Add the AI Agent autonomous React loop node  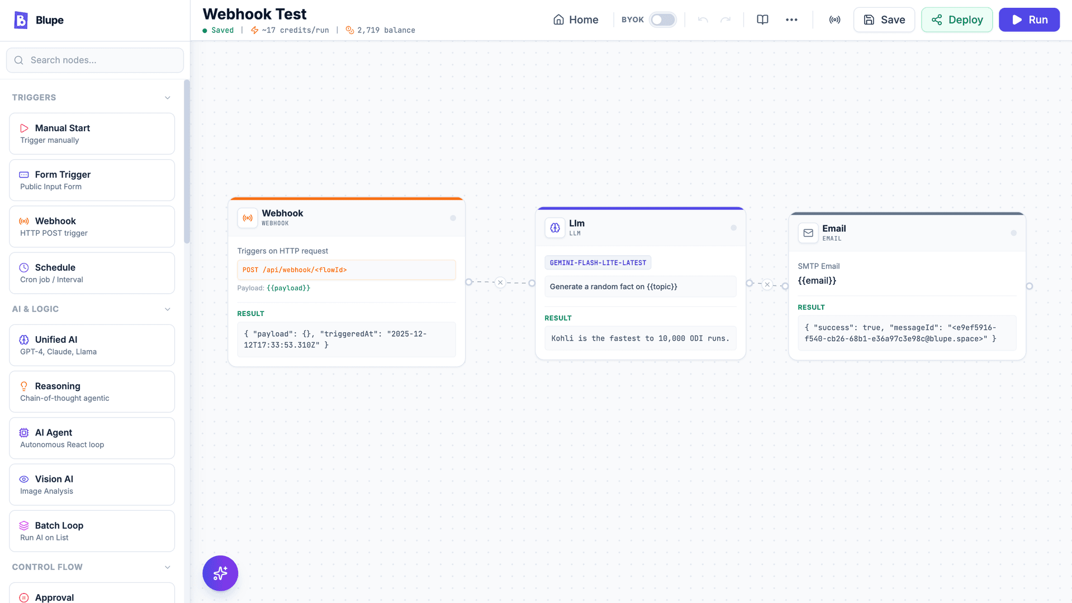point(92,438)
